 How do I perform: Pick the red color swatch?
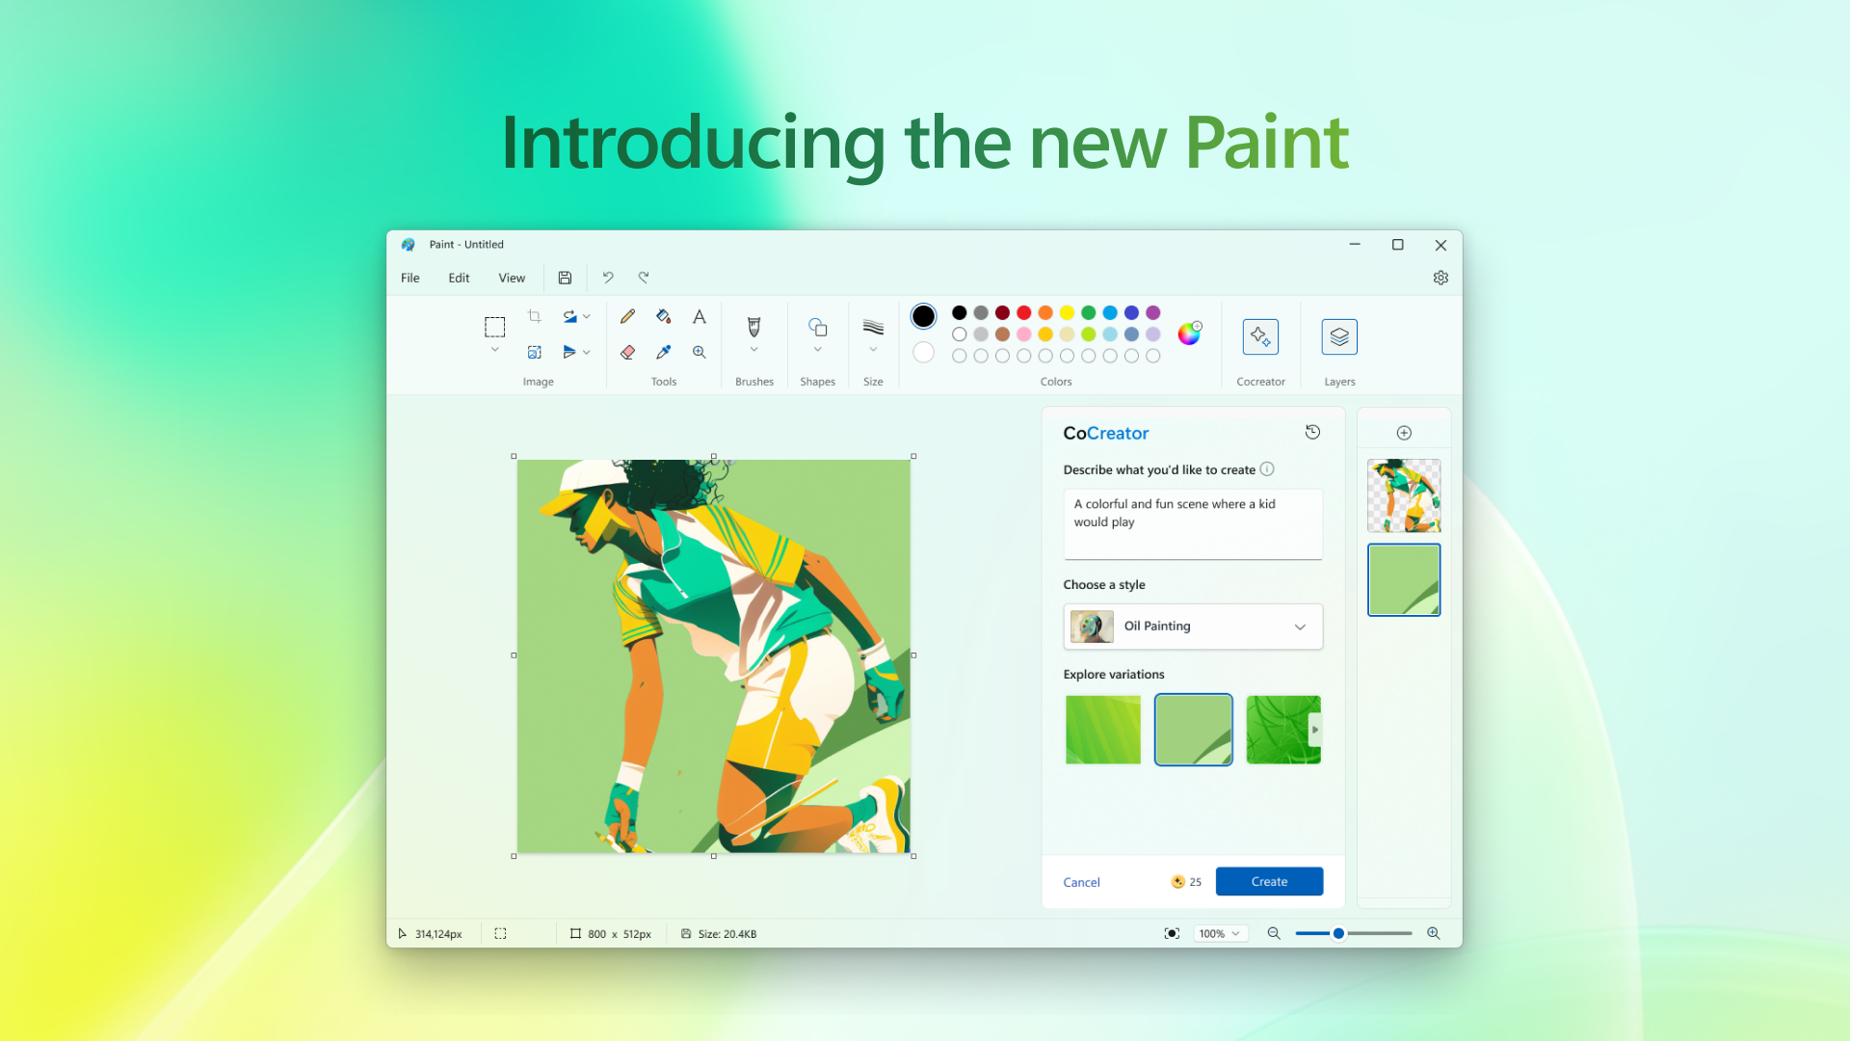coord(1024,312)
